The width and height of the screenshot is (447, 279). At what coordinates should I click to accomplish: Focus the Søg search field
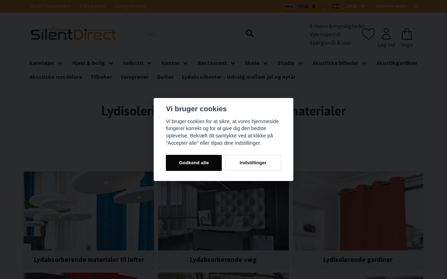(x=192, y=34)
